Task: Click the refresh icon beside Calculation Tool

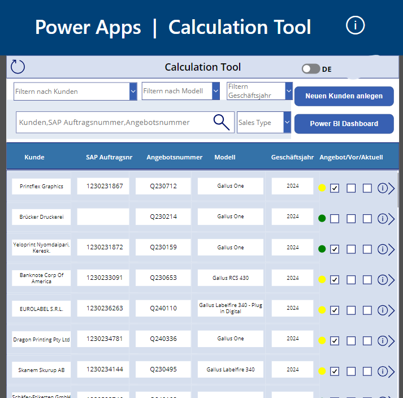Action: 18,67
